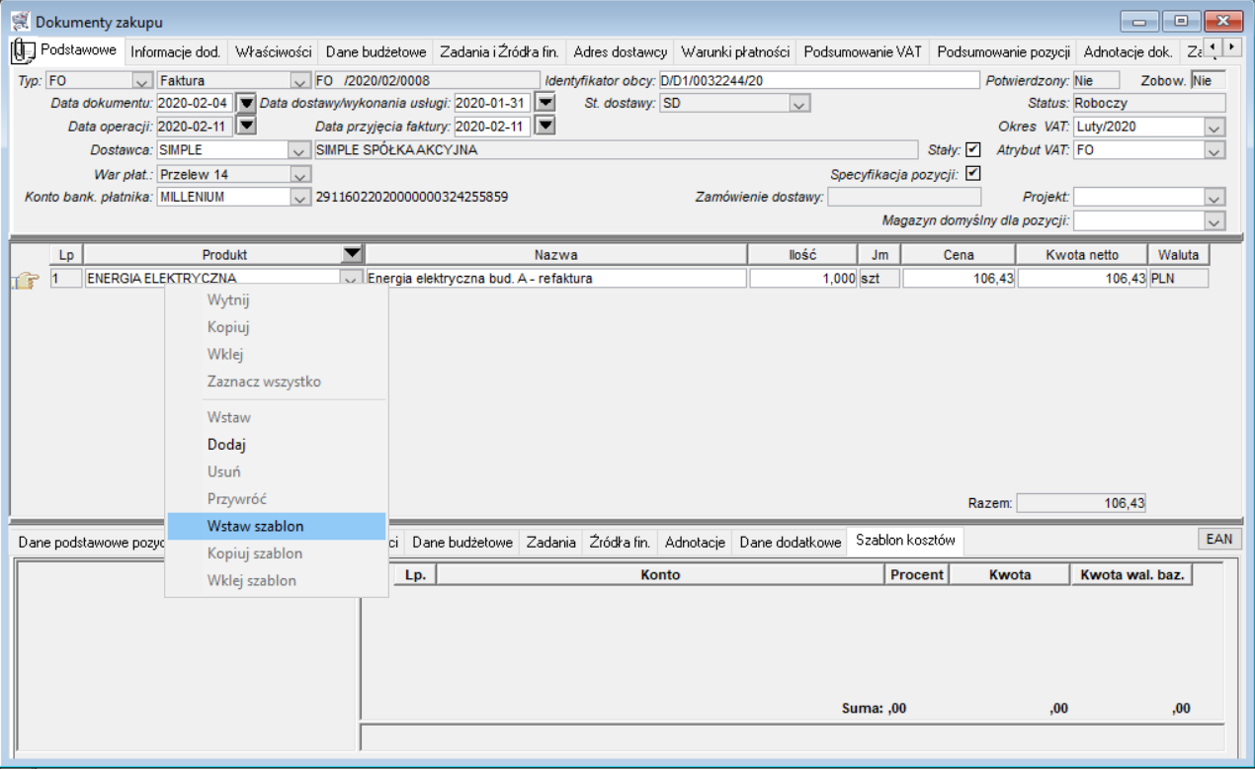Click the Kwota netto column header

tap(1082, 254)
